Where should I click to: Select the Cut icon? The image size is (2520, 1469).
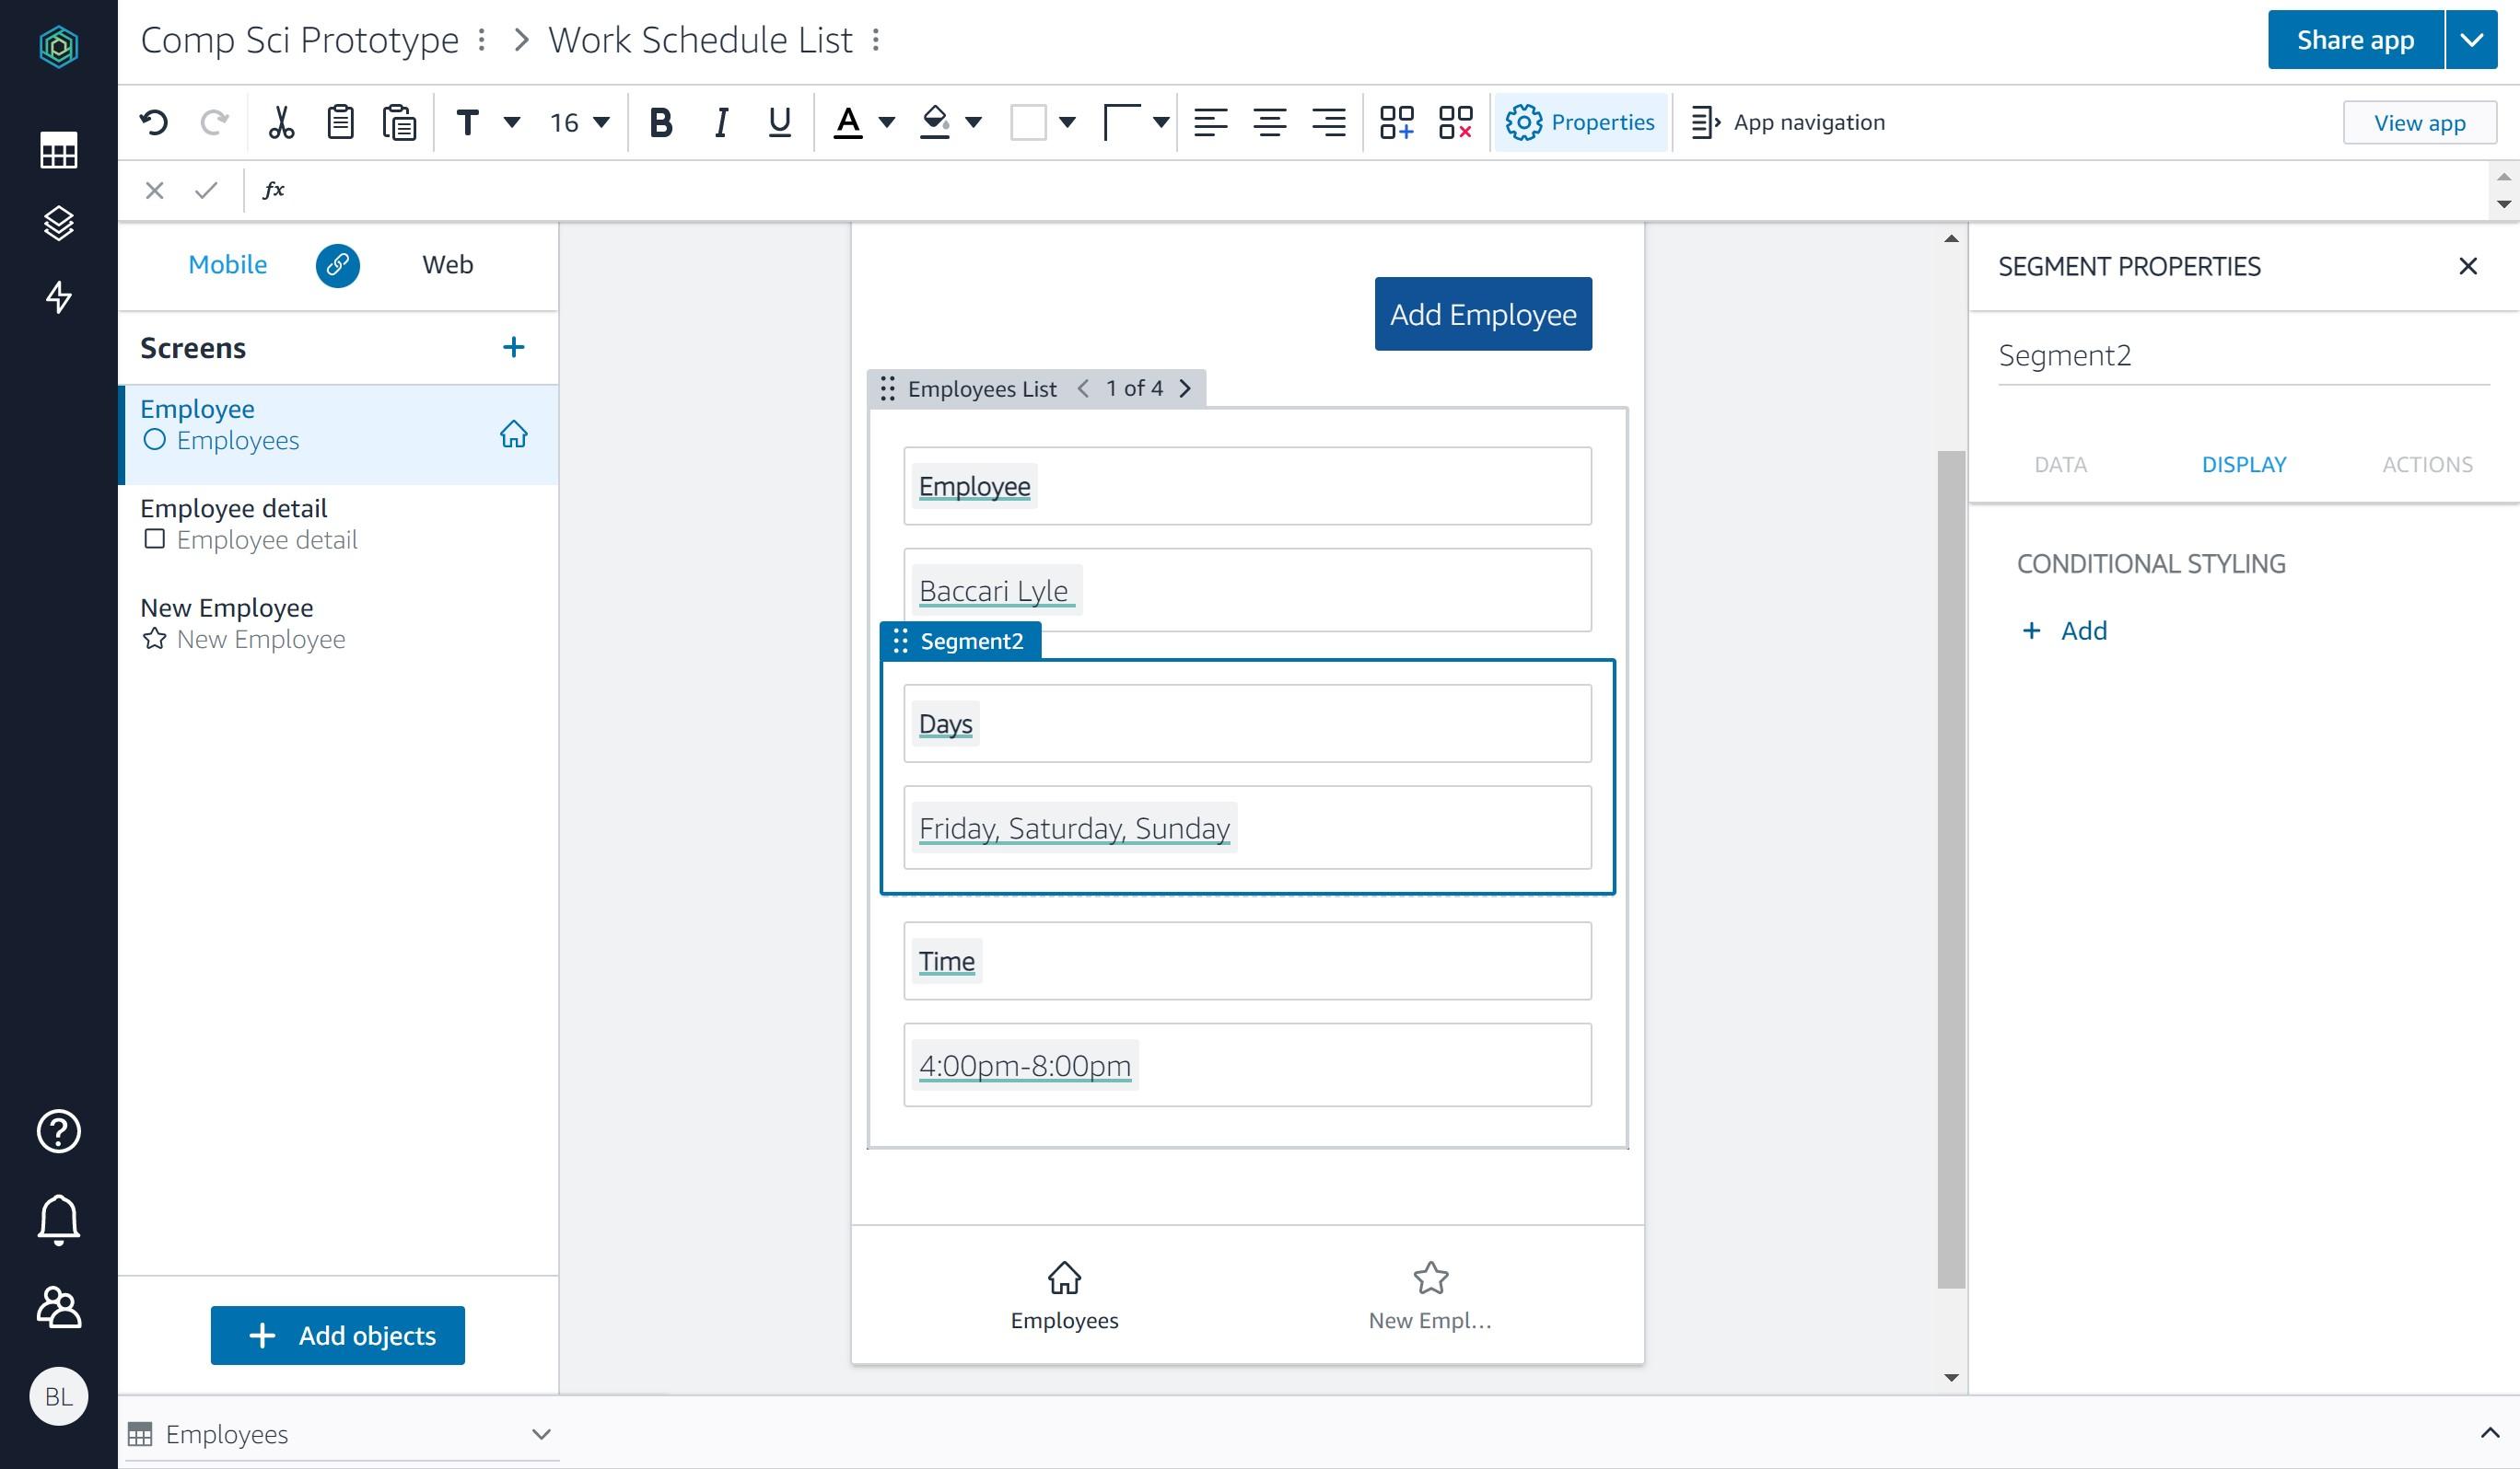pyautogui.click(x=281, y=121)
